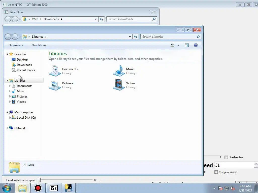
Task: Click the change view icon
Action: pyautogui.click(x=173, y=45)
